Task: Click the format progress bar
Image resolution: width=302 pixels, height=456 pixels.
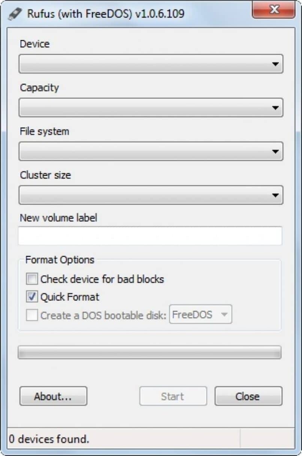Action: [150, 352]
